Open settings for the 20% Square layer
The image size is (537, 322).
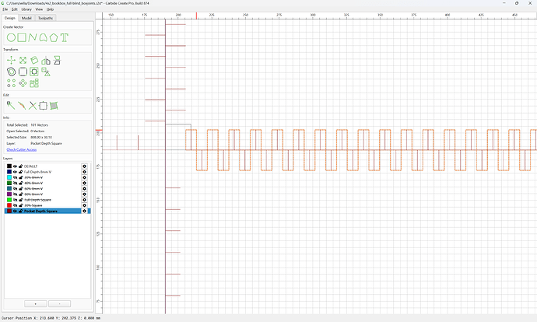coord(84,205)
